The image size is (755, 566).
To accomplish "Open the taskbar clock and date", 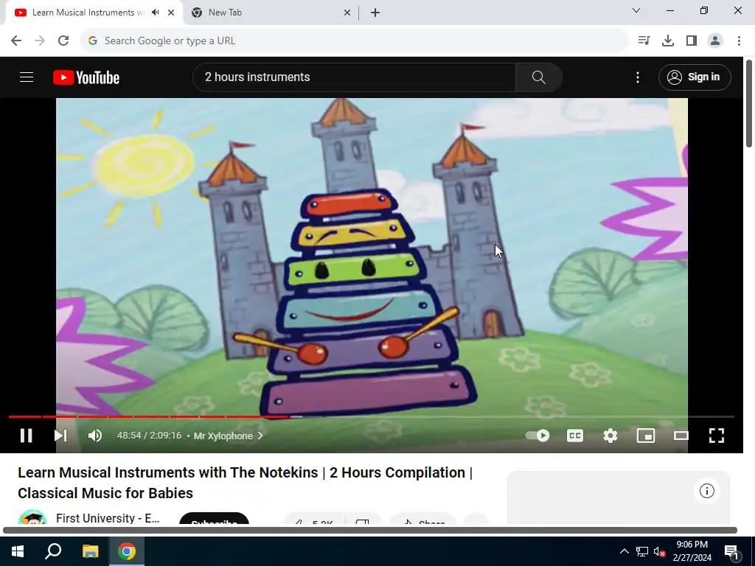I will pyautogui.click(x=692, y=551).
